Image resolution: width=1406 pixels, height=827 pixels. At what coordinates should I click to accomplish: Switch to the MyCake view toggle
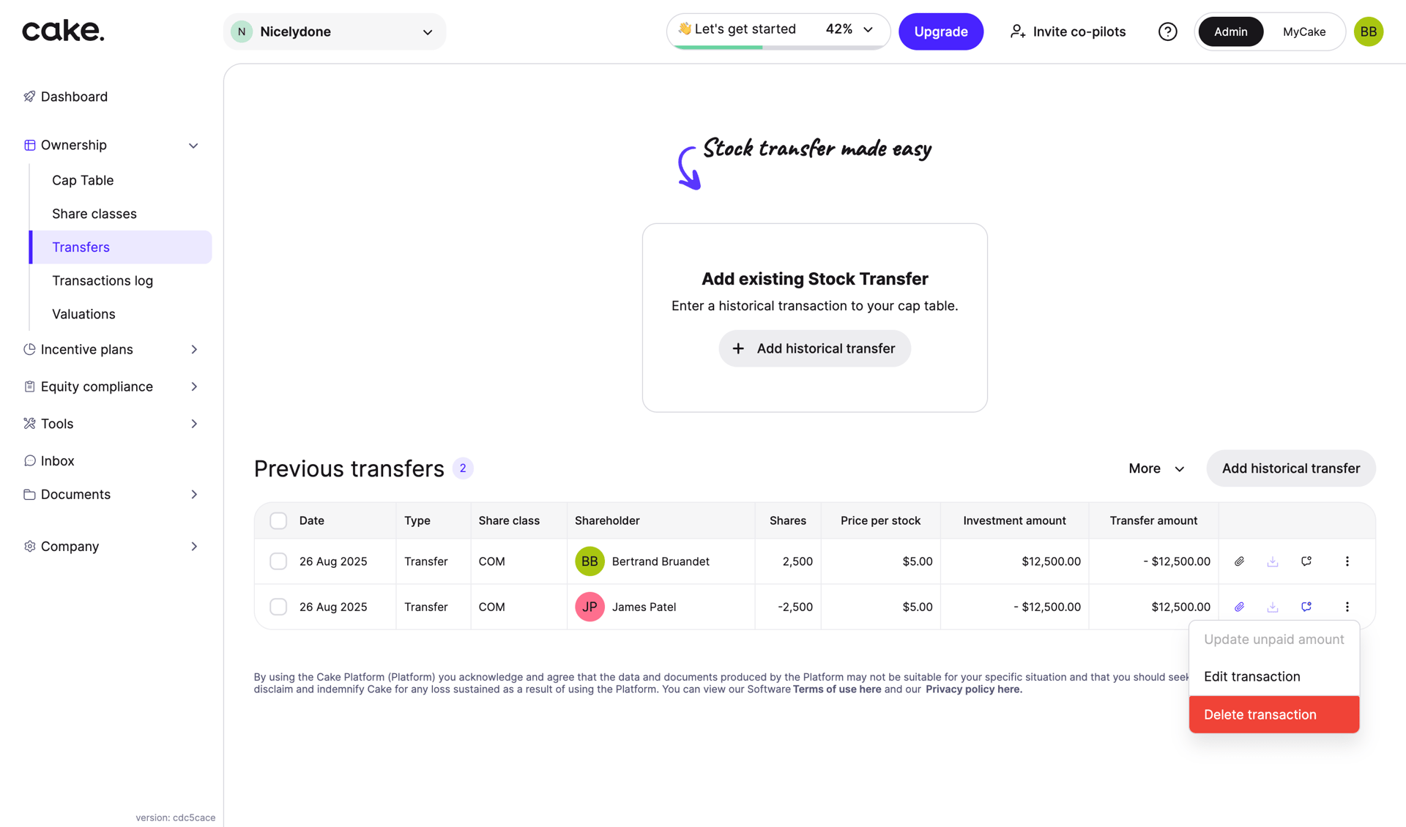coord(1303,31)
